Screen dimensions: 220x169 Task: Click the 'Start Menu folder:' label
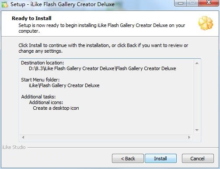coord(40,80)
